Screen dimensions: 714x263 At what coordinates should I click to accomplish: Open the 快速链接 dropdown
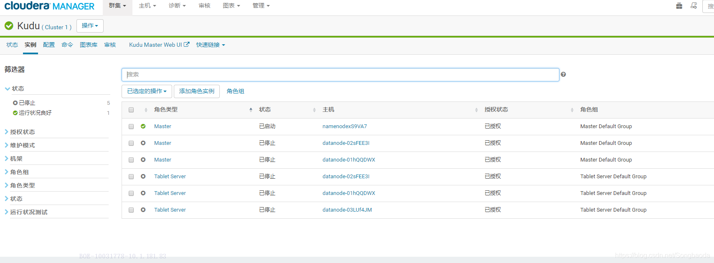pos(211,45)
